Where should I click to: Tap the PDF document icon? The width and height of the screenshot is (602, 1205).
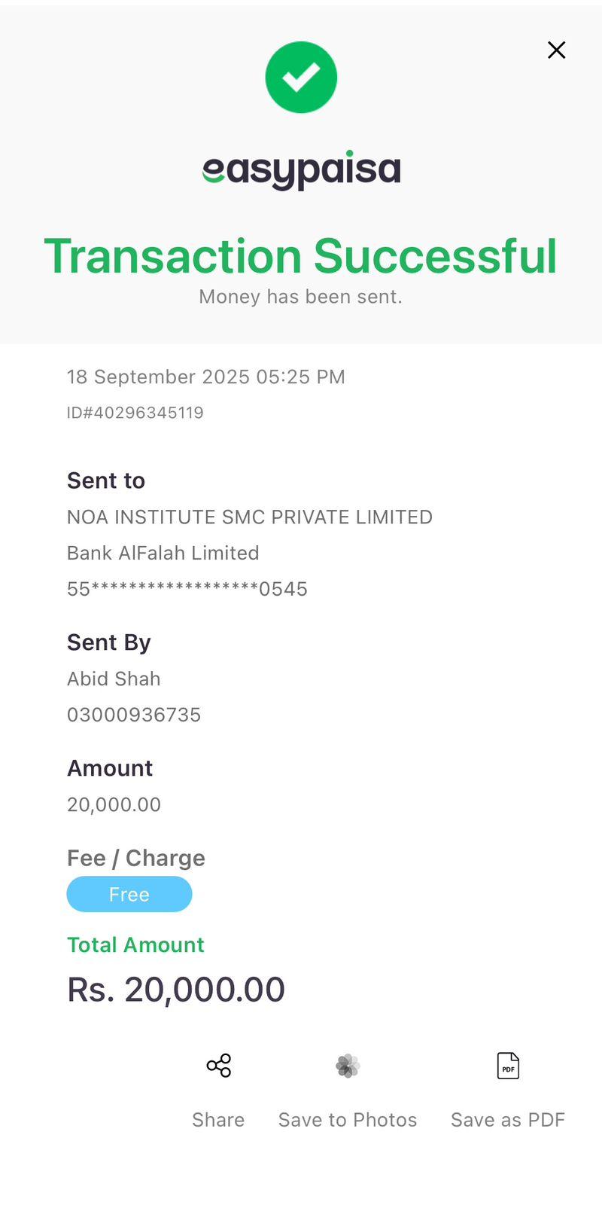click(508, 1066)
